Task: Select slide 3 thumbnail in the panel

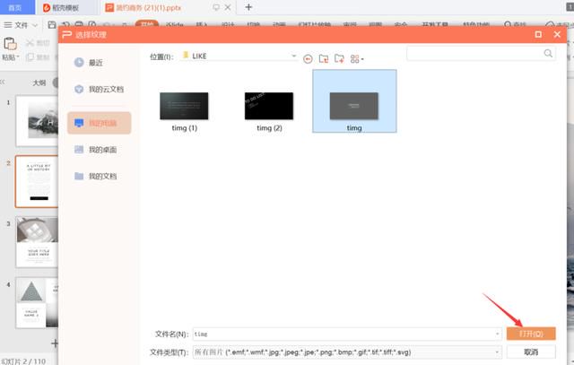Action: [37, 241]
